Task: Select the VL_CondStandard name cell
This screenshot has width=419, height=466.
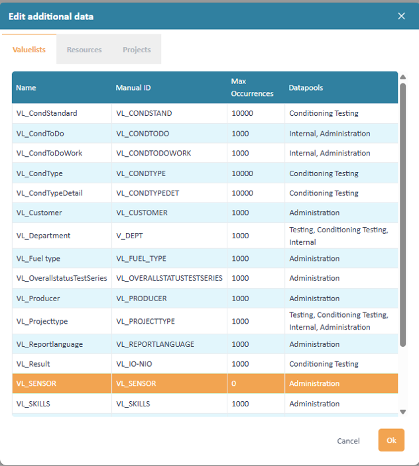Action: point(62,113)
